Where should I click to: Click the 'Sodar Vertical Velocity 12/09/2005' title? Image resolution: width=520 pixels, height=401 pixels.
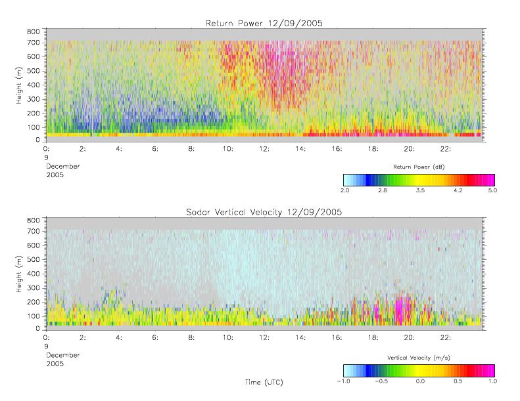[264, 212]
